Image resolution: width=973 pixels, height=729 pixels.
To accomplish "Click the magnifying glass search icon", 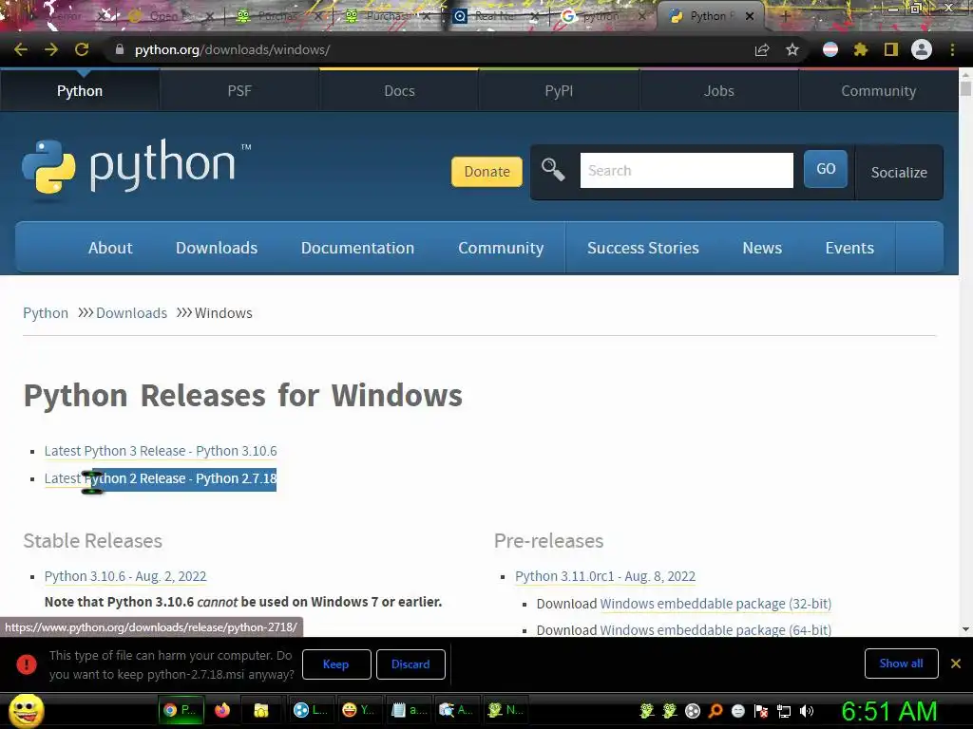I will 552,169.
